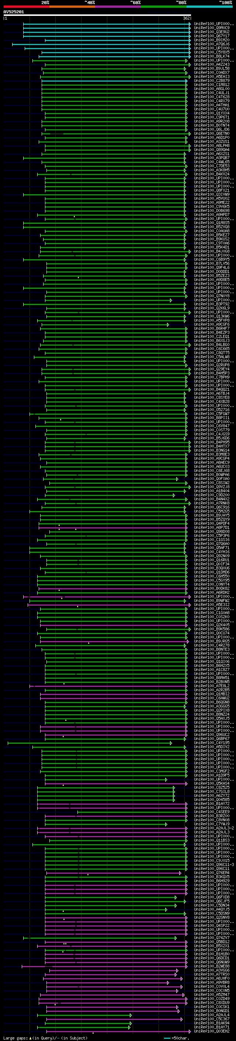Screen dimensions: 236x1041
Task: Open hit UniRef100_Q9M0C9
Action: 212,28
